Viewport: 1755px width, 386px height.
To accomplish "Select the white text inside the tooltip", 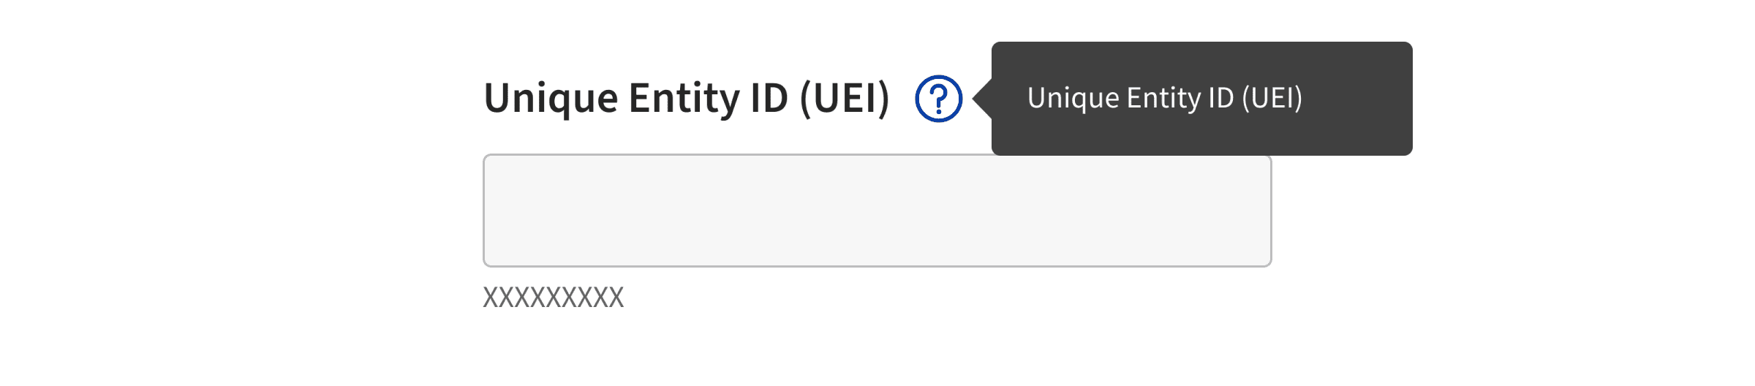I will pos(1165,98).
